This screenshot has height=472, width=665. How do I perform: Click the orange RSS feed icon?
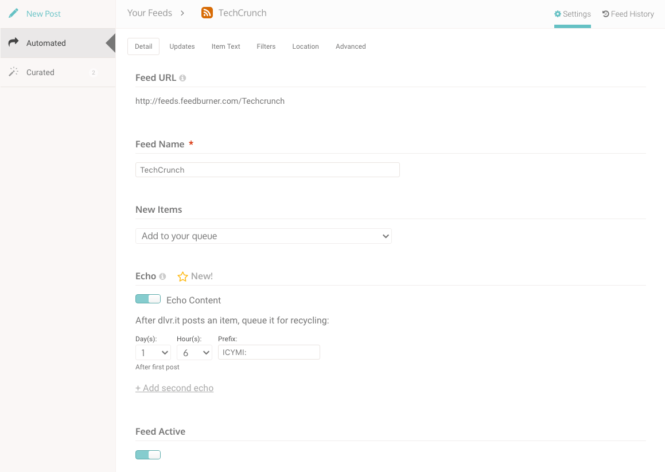[x=207, y=13]
